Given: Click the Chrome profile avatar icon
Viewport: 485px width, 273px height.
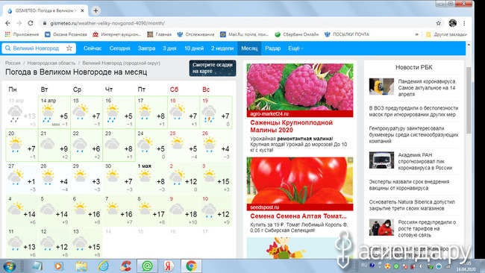Looking at the screenshot, I should coord(452,23).
